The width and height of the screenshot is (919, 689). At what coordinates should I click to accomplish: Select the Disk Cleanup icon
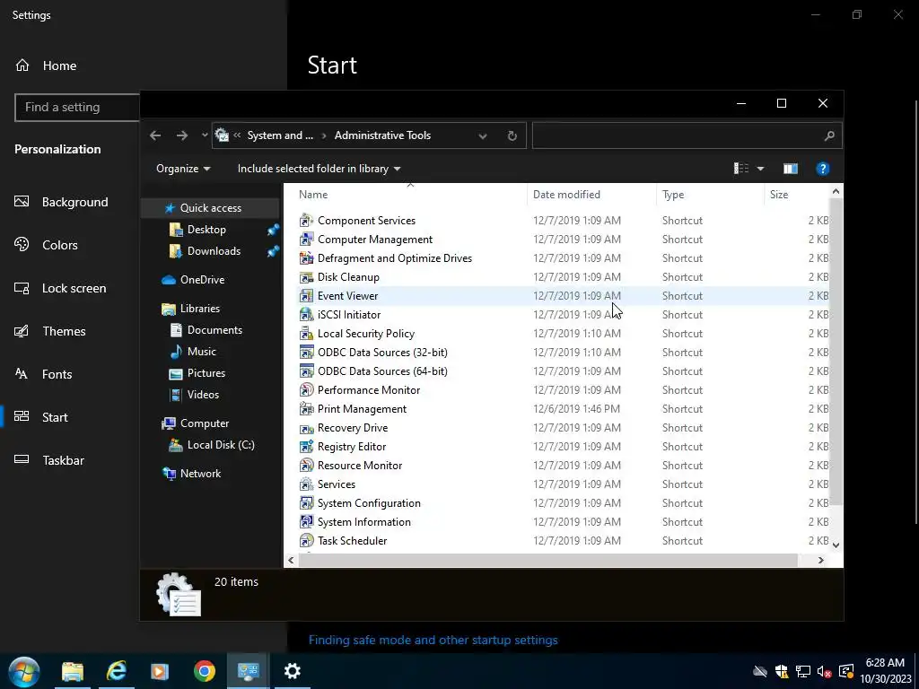point(306,276)
